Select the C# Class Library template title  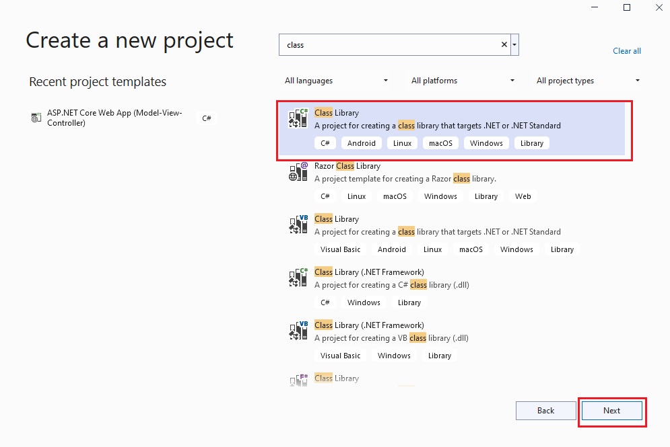[336, 113]
